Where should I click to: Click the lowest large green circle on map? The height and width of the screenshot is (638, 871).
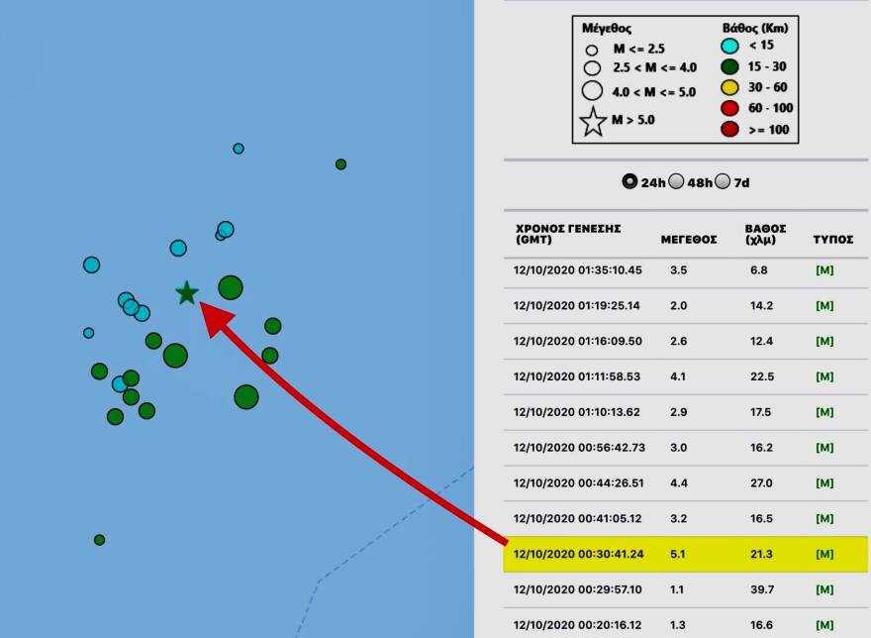click(246, 397)
